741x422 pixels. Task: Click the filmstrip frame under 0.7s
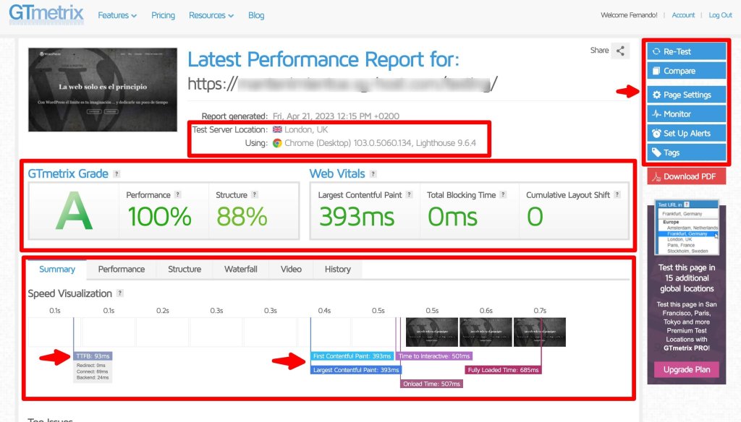tap(540, 332)
